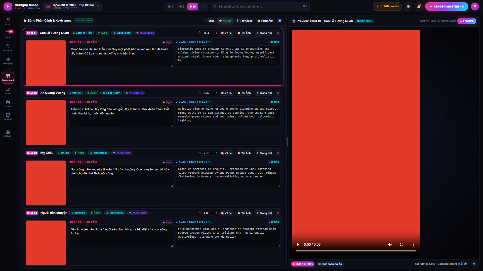Image resolution: width=483 pixels, height=271 pixels.
Task: Open Hàng đợi queue icon
Action: [x=8, y=61]
